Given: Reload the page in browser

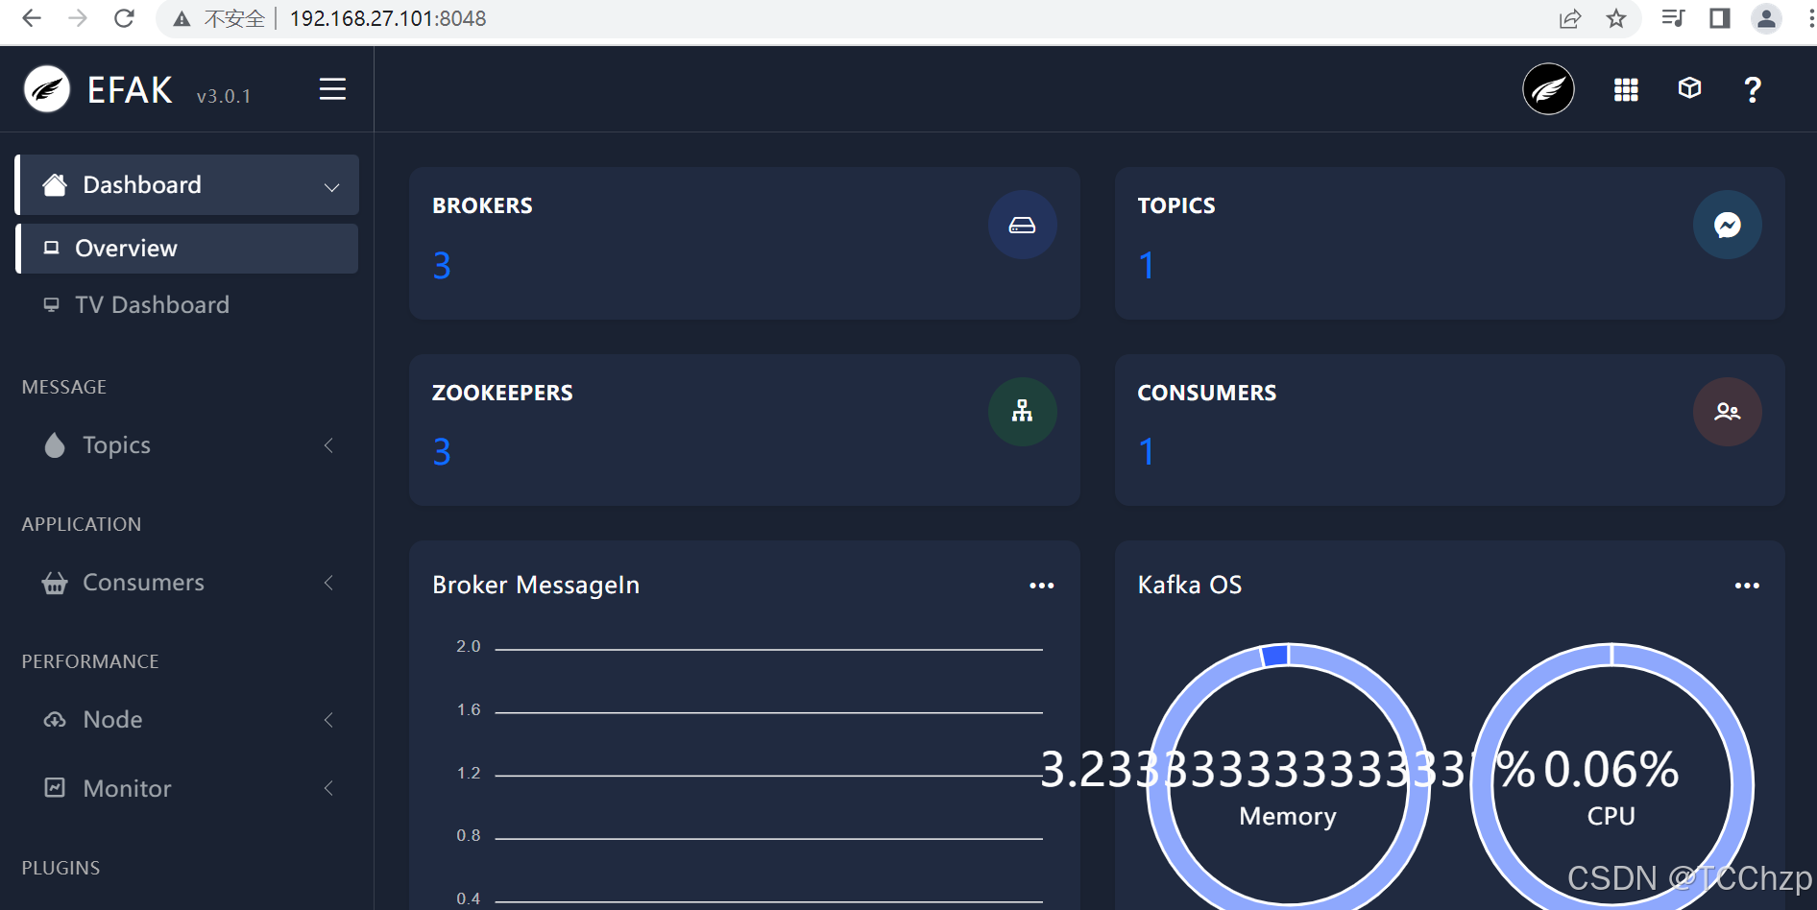Looking at the screenshot, I should (124, 18).
